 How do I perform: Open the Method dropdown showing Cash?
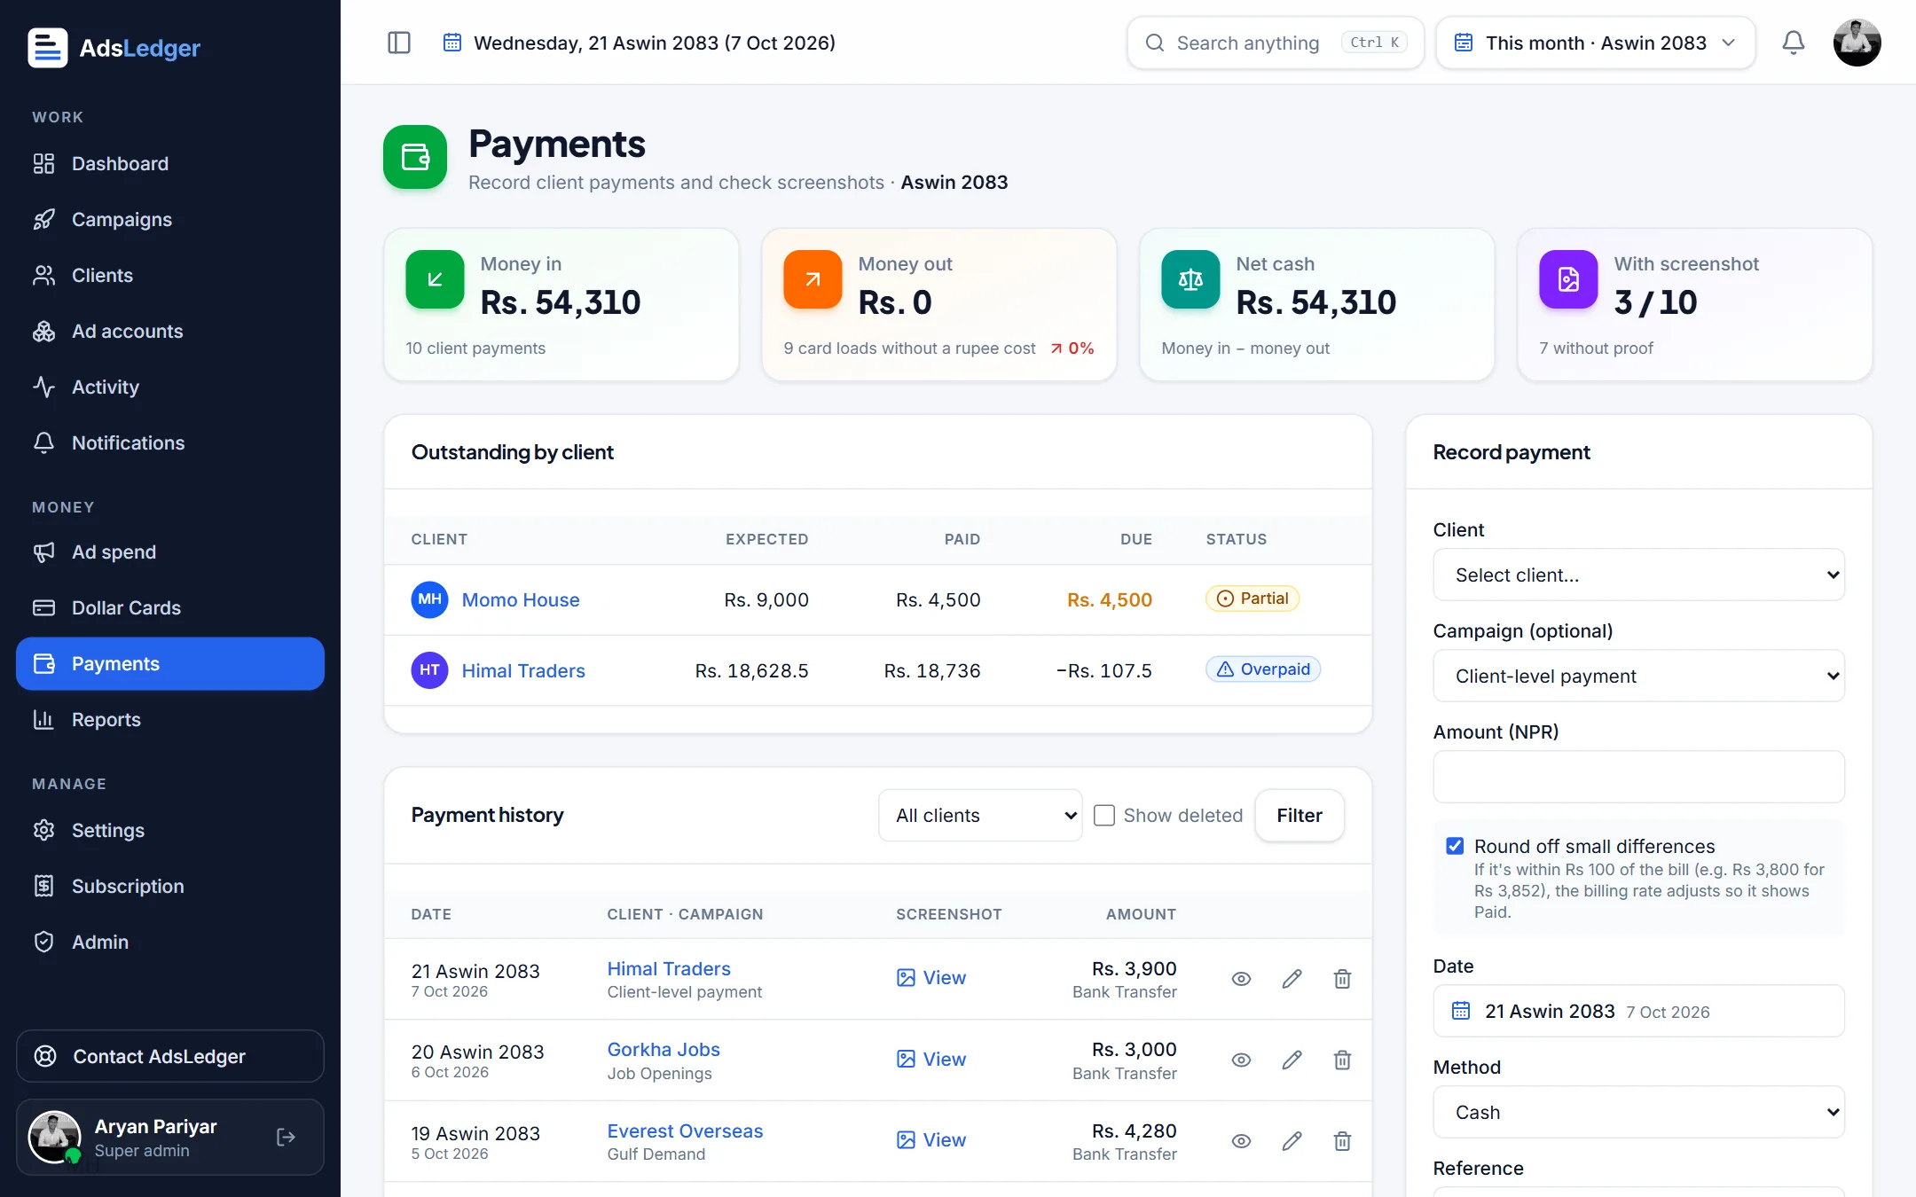click(x=1638, y=1112)
